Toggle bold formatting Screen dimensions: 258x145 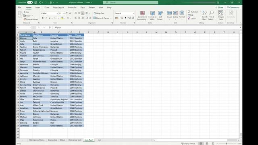click(x=43, y=18)
